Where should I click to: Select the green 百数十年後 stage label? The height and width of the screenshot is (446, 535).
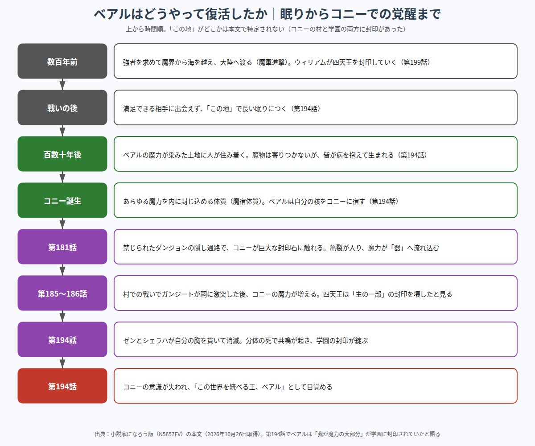pyautogui.click(x=62, y=154)
